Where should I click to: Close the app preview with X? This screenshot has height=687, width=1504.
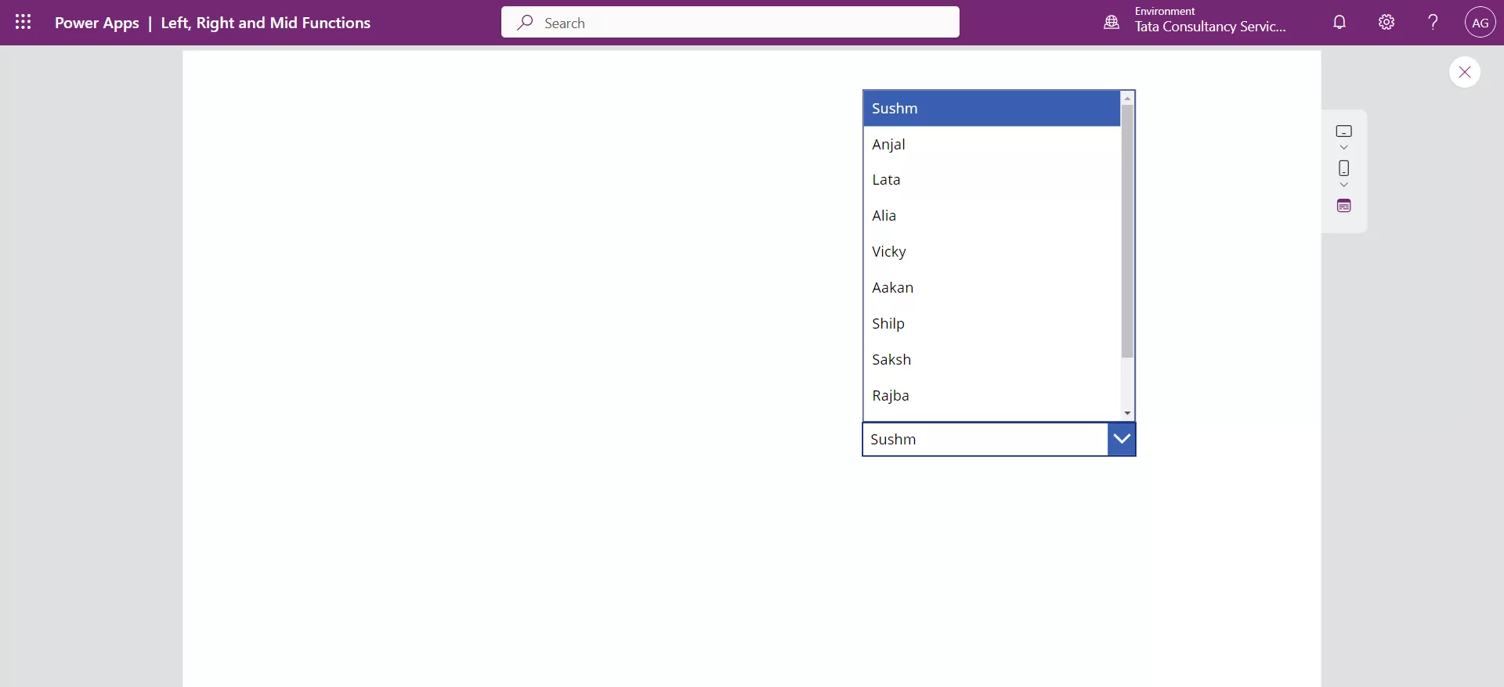[x=1464, y=72]
